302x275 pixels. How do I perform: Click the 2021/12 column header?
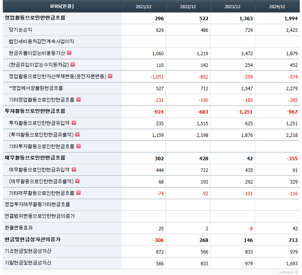[x=143, y=6]
